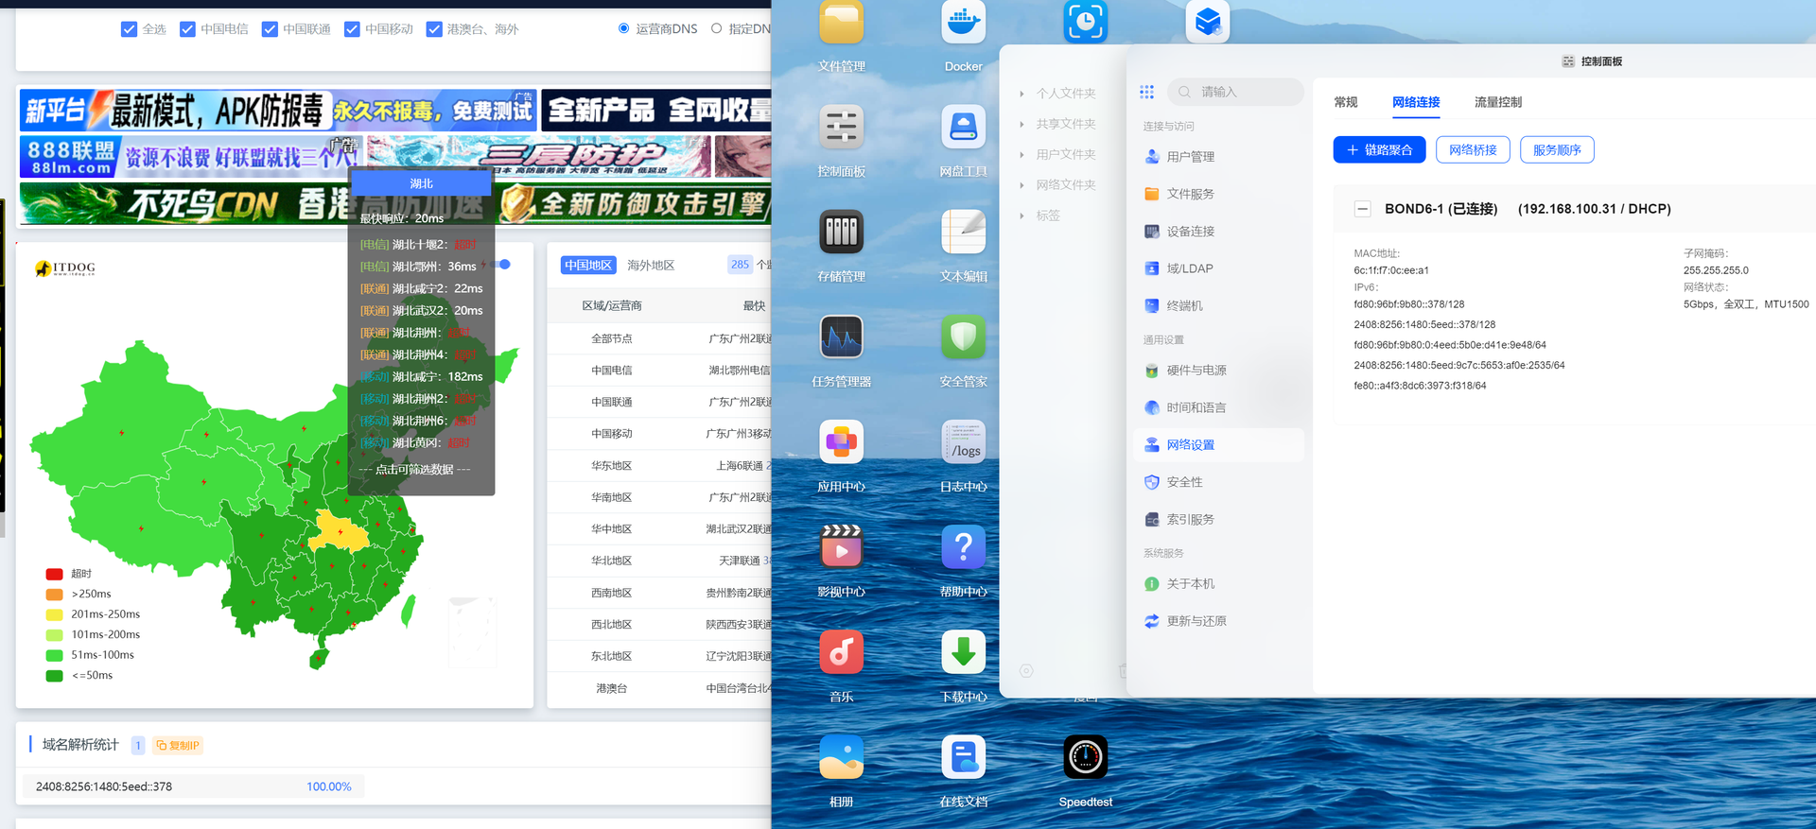Focus the 请输入 search field
Screen dimensions: 1816x829
pyautogui.click(x=1235, y=92)
